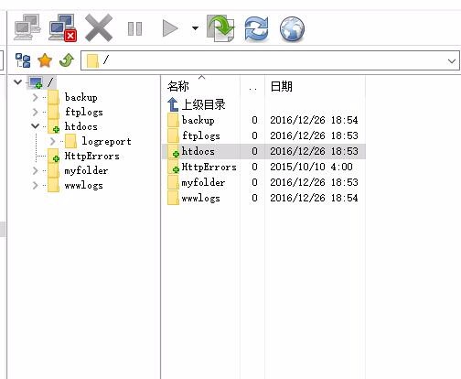
Task: Select htdocs in the folder tree
Action: click(x=81, y=126)
